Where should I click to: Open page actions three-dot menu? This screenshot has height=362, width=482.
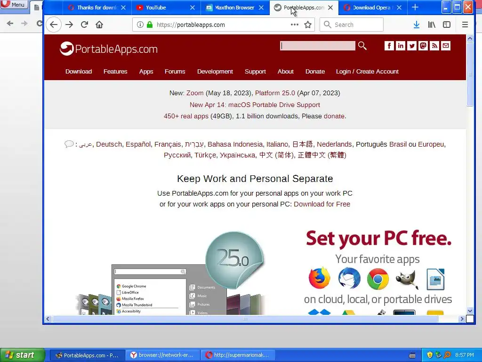295,25
